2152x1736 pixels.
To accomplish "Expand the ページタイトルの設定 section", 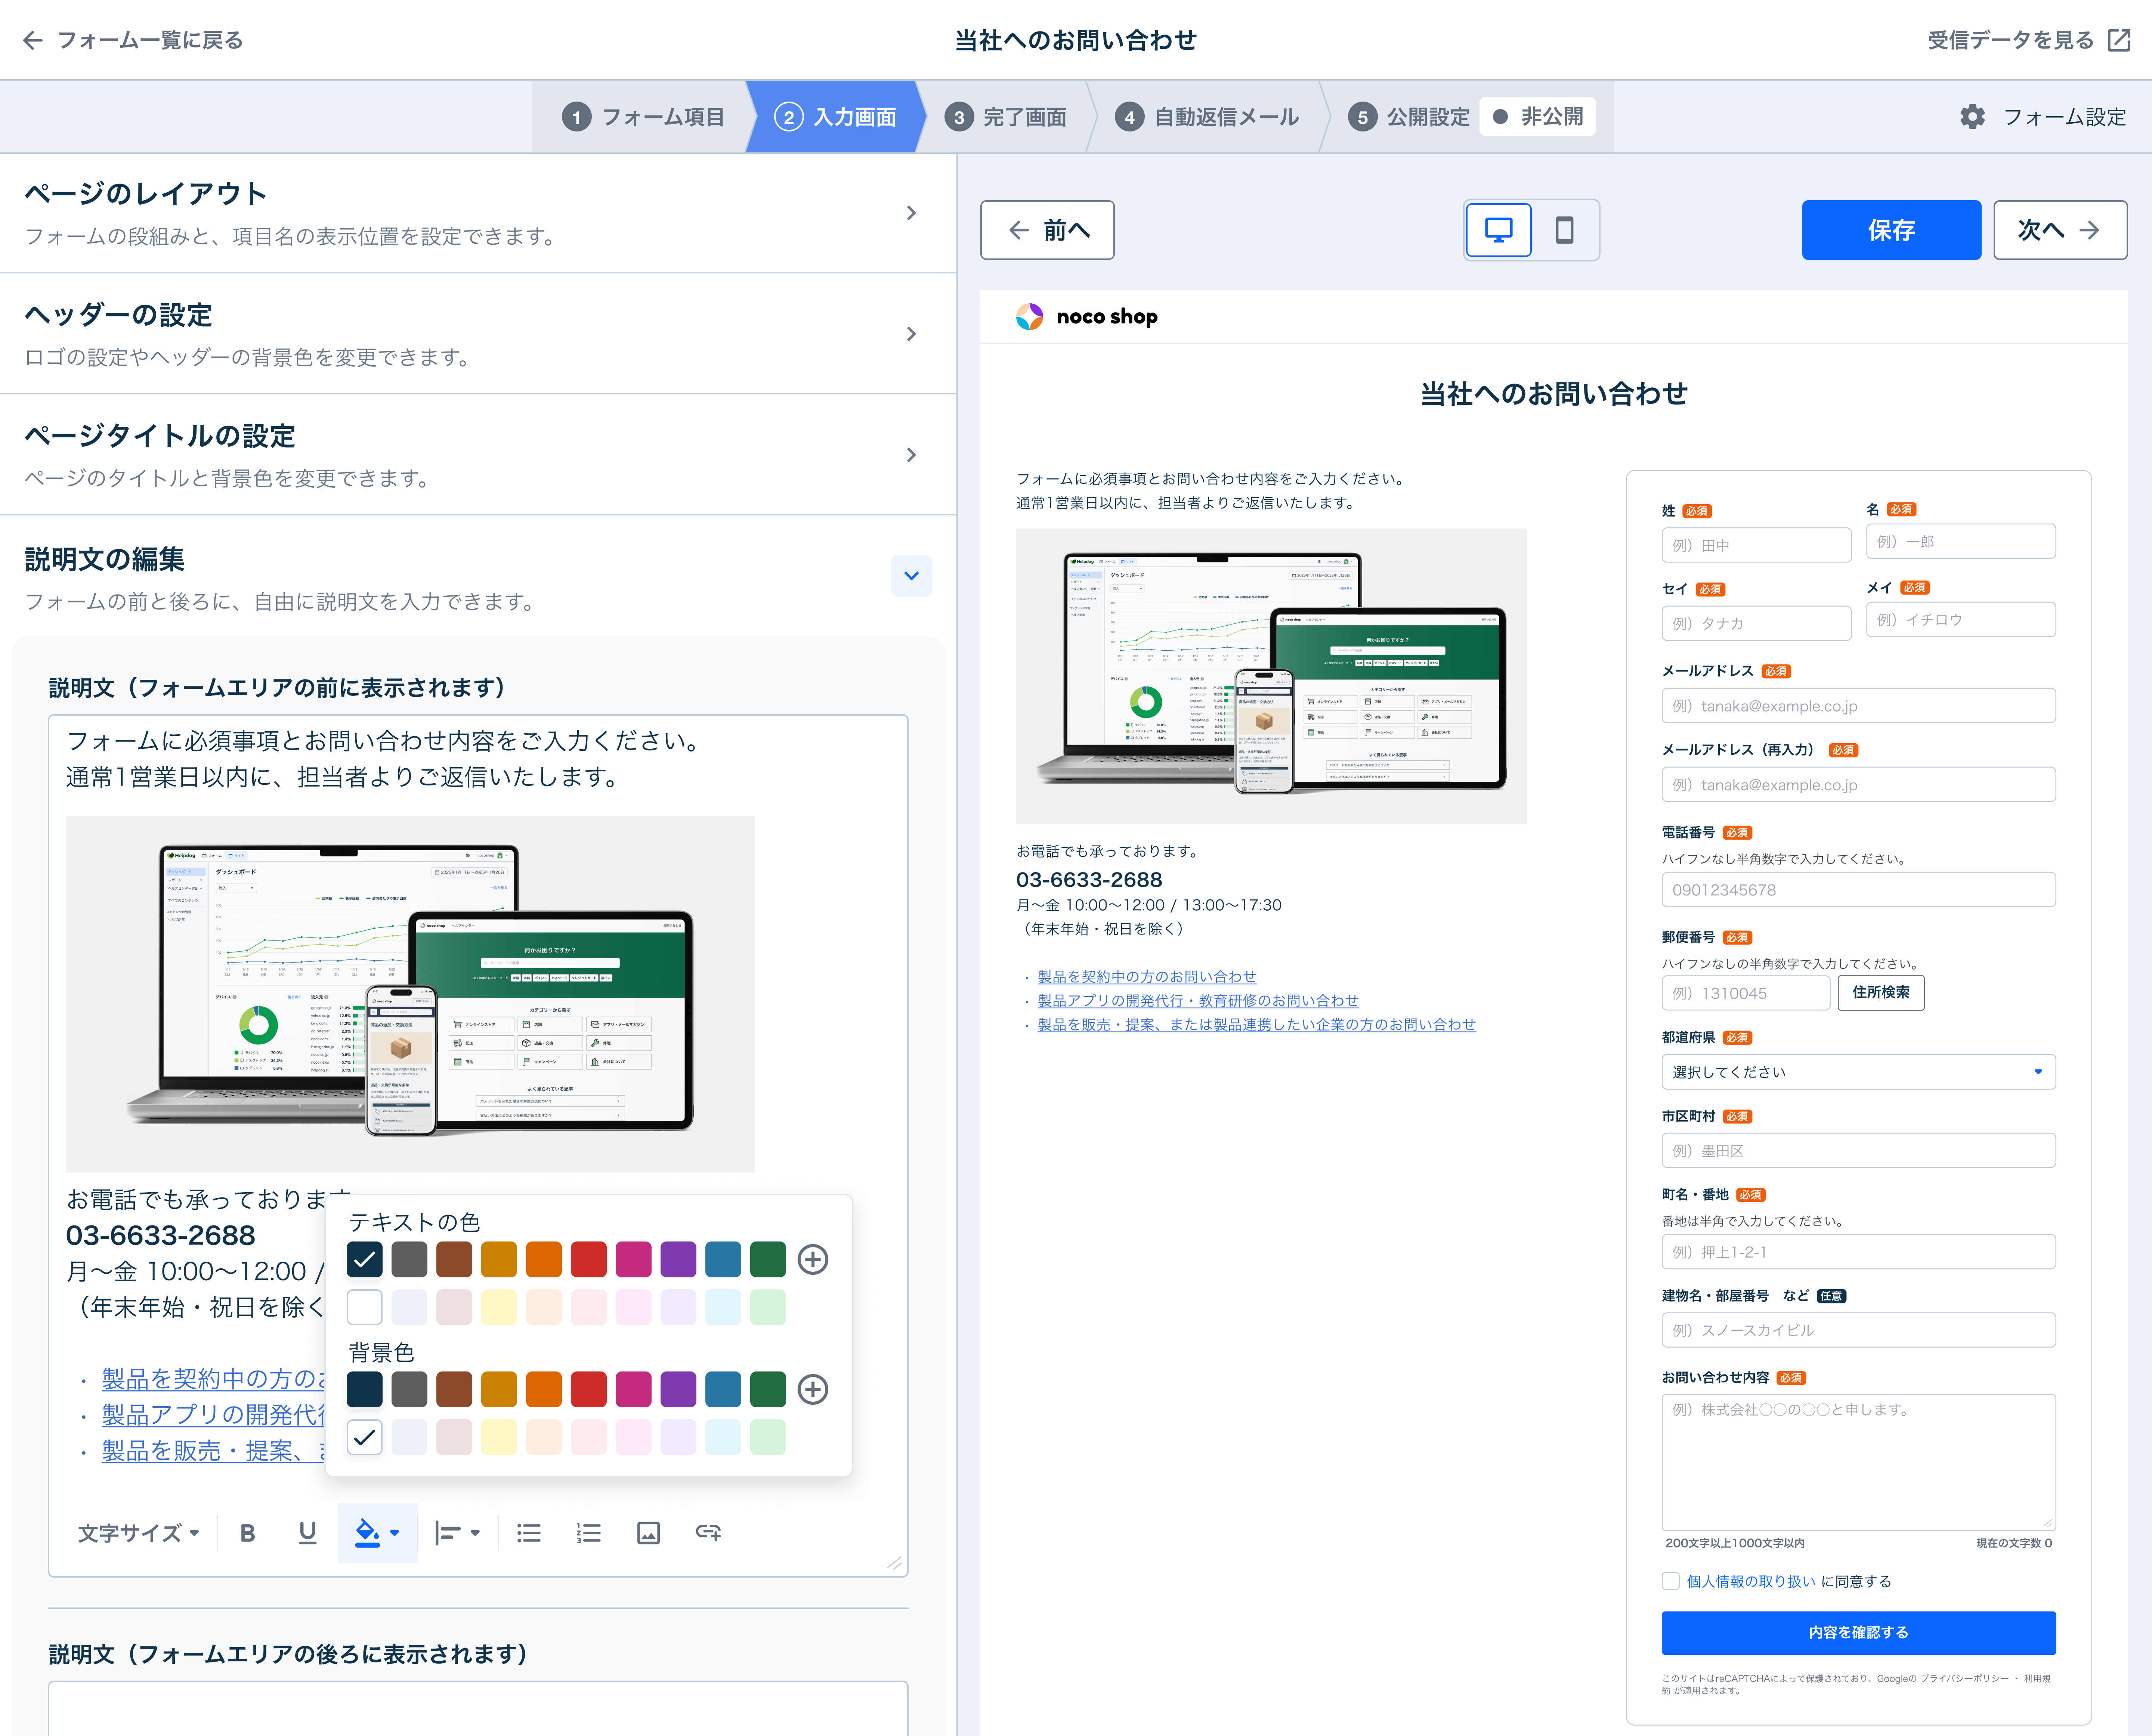I will pos(478,455).
